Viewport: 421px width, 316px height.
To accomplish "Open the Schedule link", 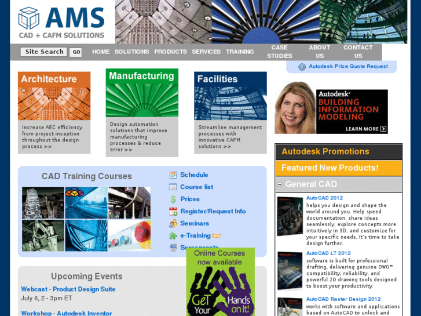I will tap(194, 175).
